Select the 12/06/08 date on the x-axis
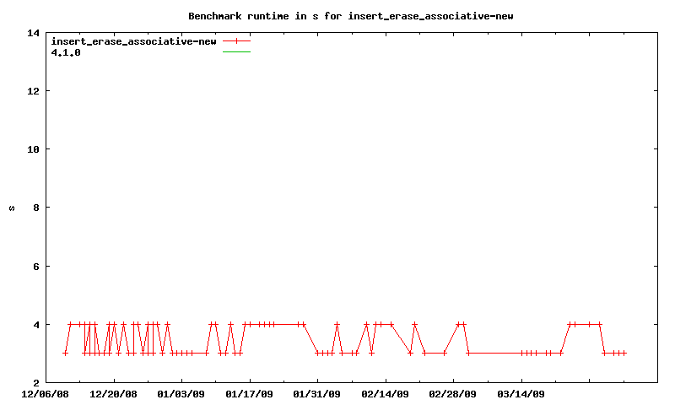Viewport: 675px width, 405px height. click(46, 393)
